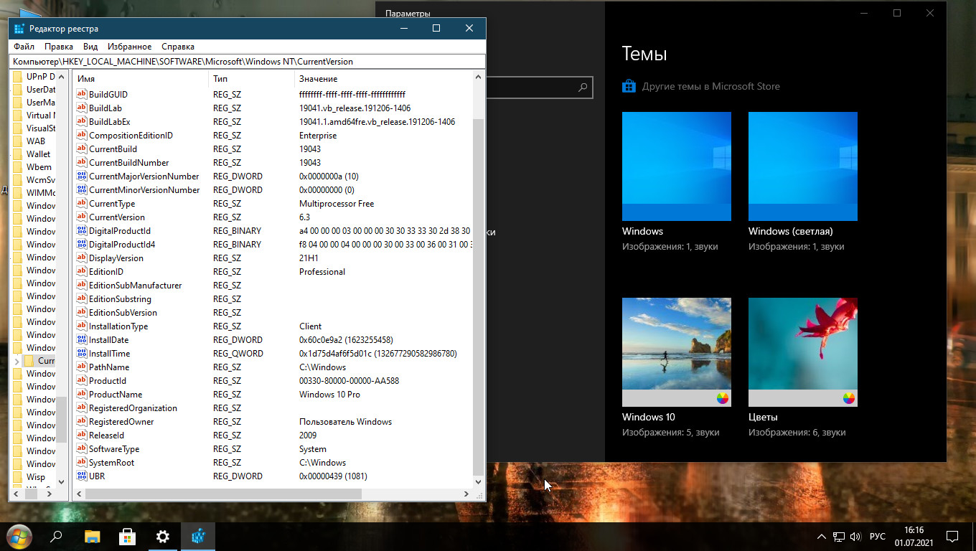The image size is (976, 551).
Task: Click the registry address path bar
Action: [247, 62]
